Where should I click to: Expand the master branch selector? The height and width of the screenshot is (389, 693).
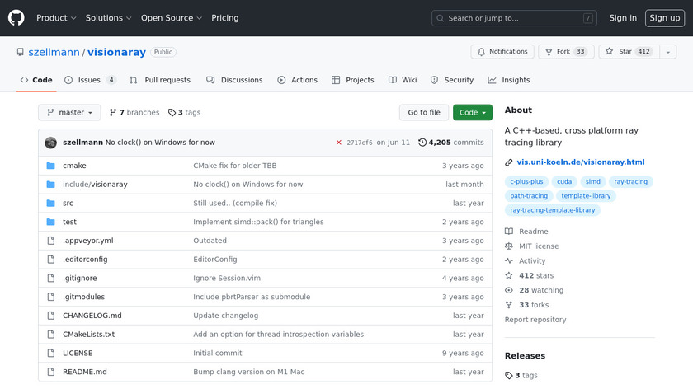pos(69,113)
